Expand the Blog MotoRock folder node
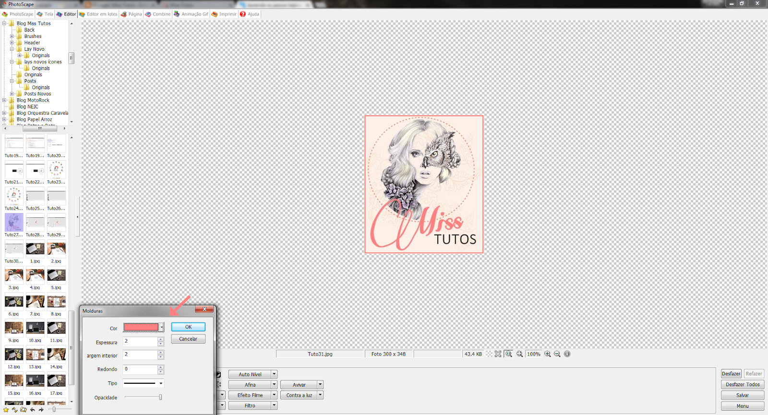Viewport: 768px width, 415px height. point(4,100)
